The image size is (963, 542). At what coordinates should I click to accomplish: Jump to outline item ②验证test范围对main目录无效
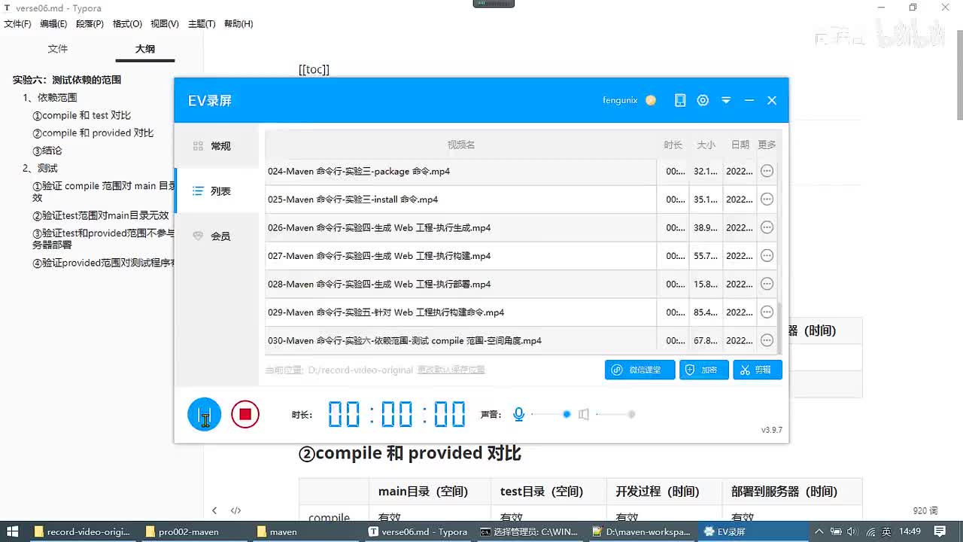(100, 215)
